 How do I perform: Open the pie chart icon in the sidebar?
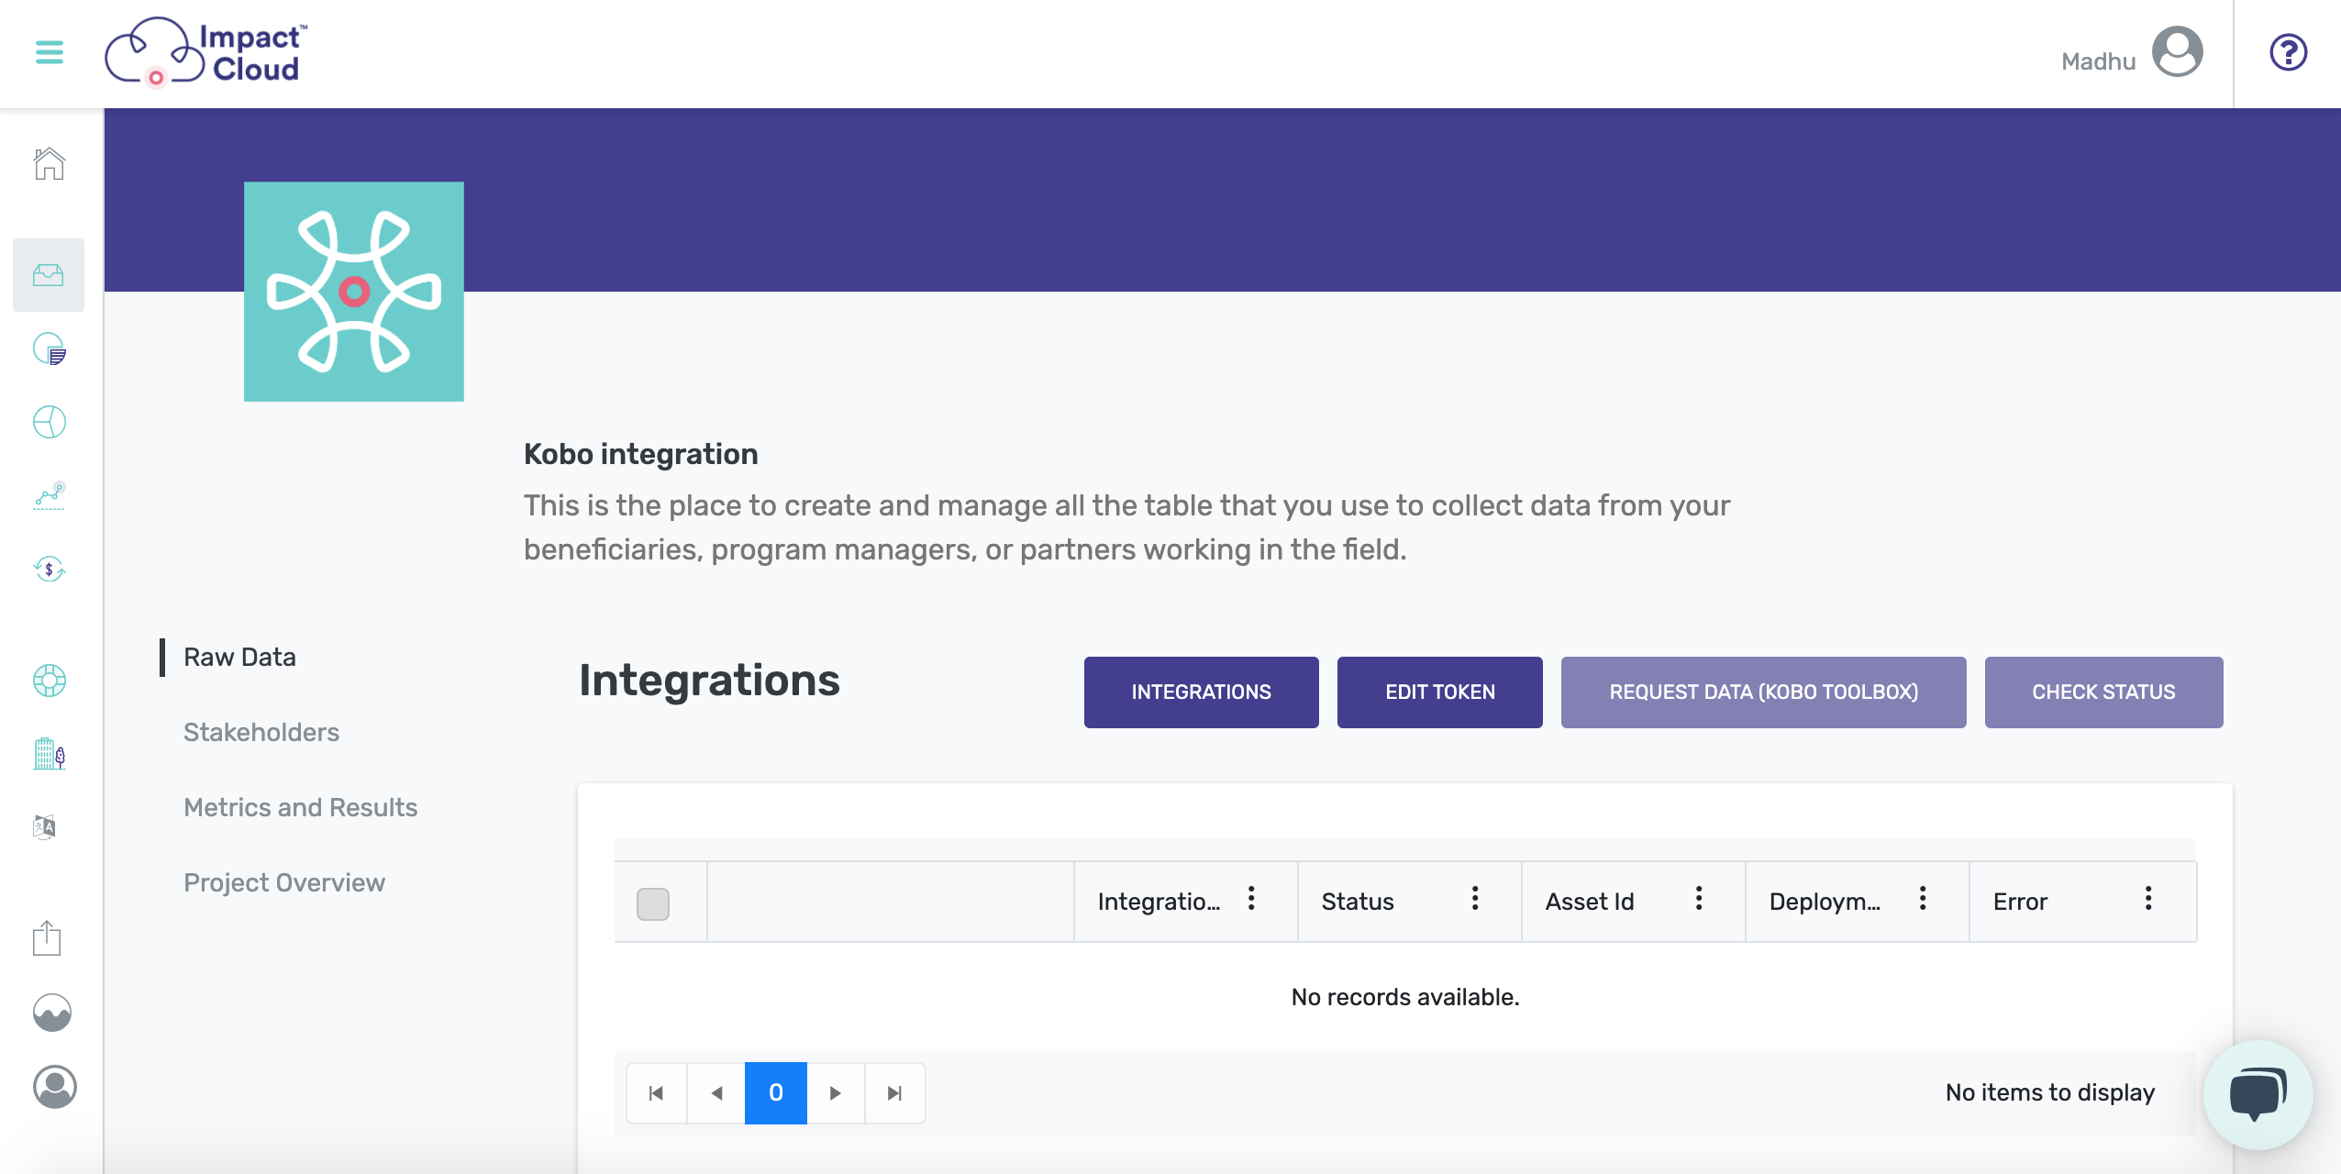(x=50, y=422)
